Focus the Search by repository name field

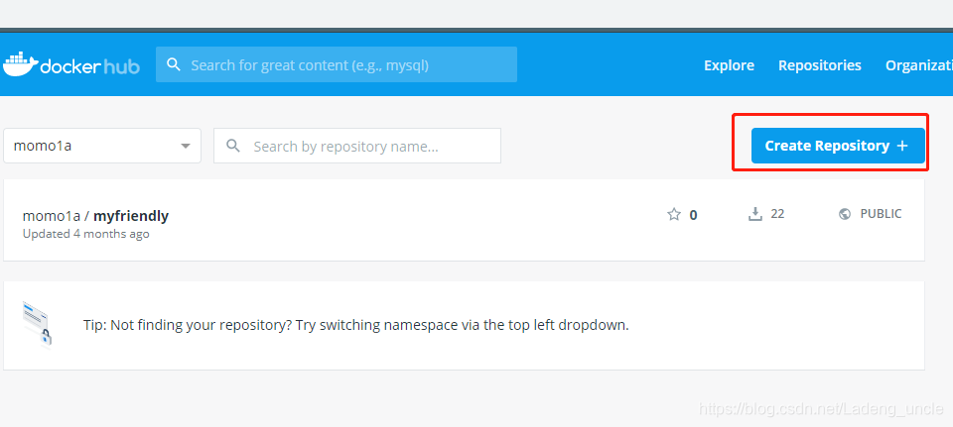click(357, 146)
